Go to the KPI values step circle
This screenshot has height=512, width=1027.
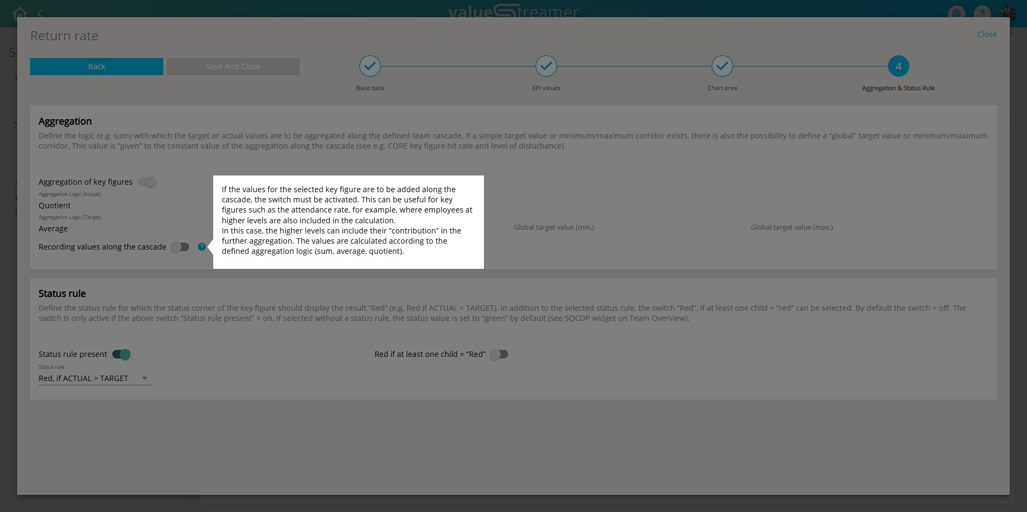point(546,67)
